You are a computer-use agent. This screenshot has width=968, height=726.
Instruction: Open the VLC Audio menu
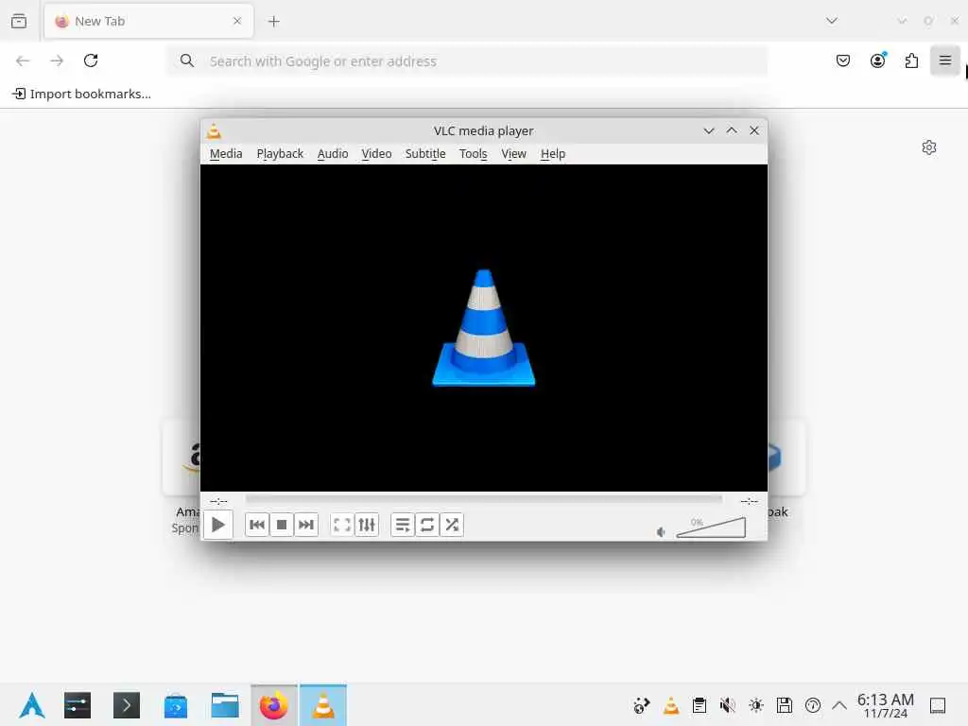pos(333,154)
